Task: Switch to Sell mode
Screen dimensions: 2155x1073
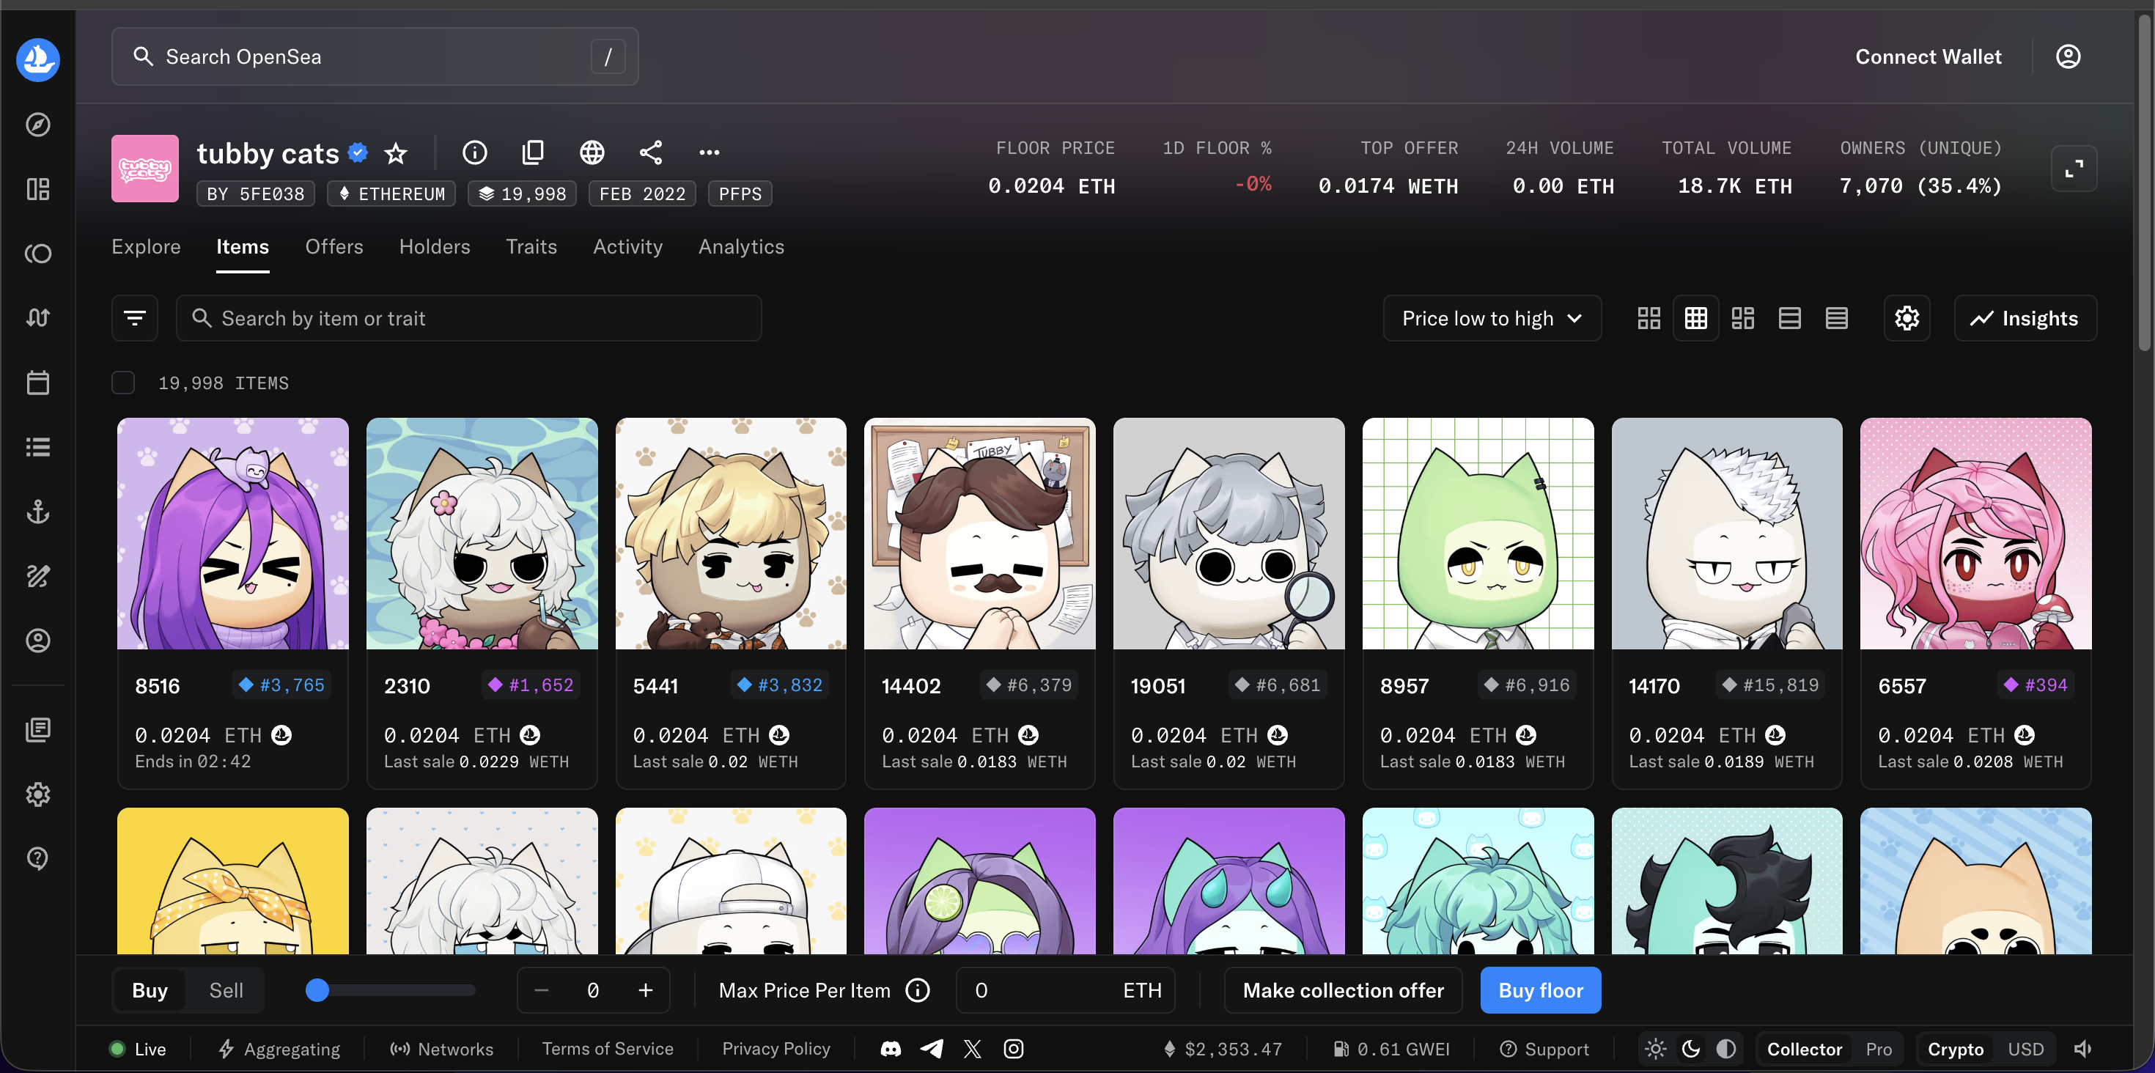Action: pyautogui.click(x=226, y=990)
